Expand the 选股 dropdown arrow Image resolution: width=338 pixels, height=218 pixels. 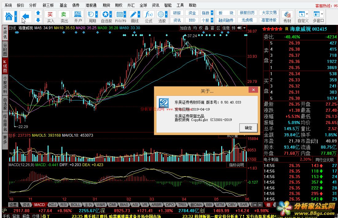pyautogui.click(x=166, y=14)
